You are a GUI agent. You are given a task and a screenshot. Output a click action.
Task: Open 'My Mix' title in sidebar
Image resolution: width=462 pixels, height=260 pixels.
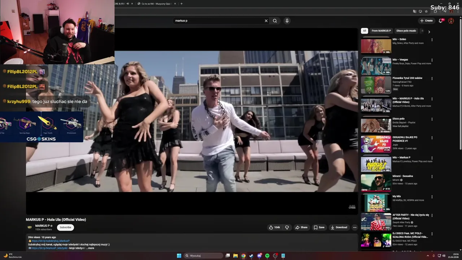pos(397,197)
